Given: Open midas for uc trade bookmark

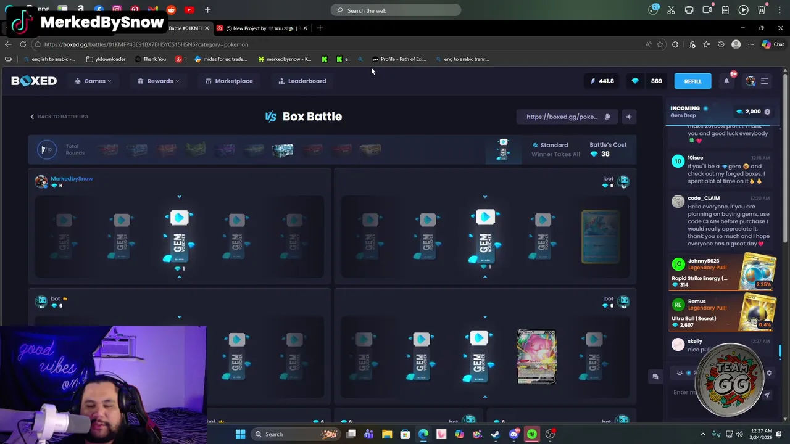Looking at the screenshot, I should point(221,59).
